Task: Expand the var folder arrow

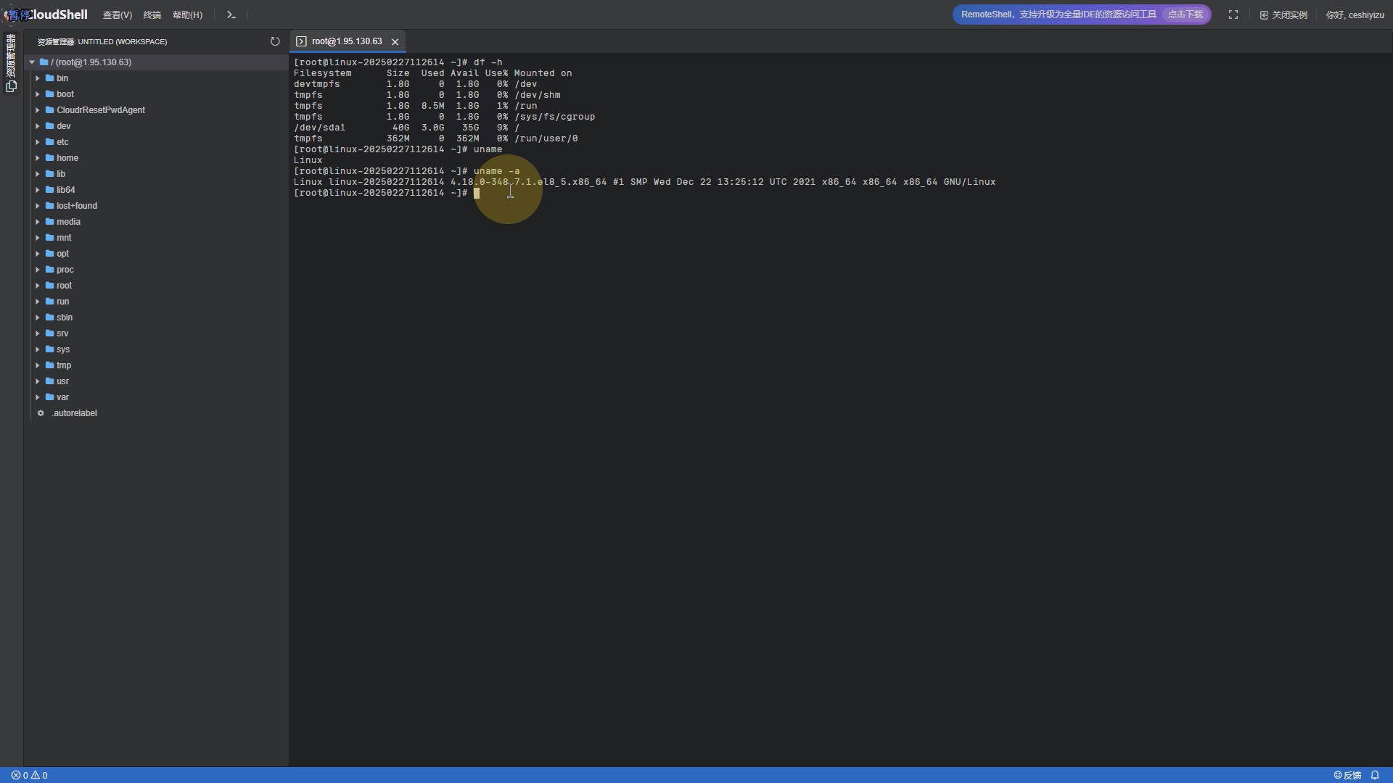Action: 38,397
